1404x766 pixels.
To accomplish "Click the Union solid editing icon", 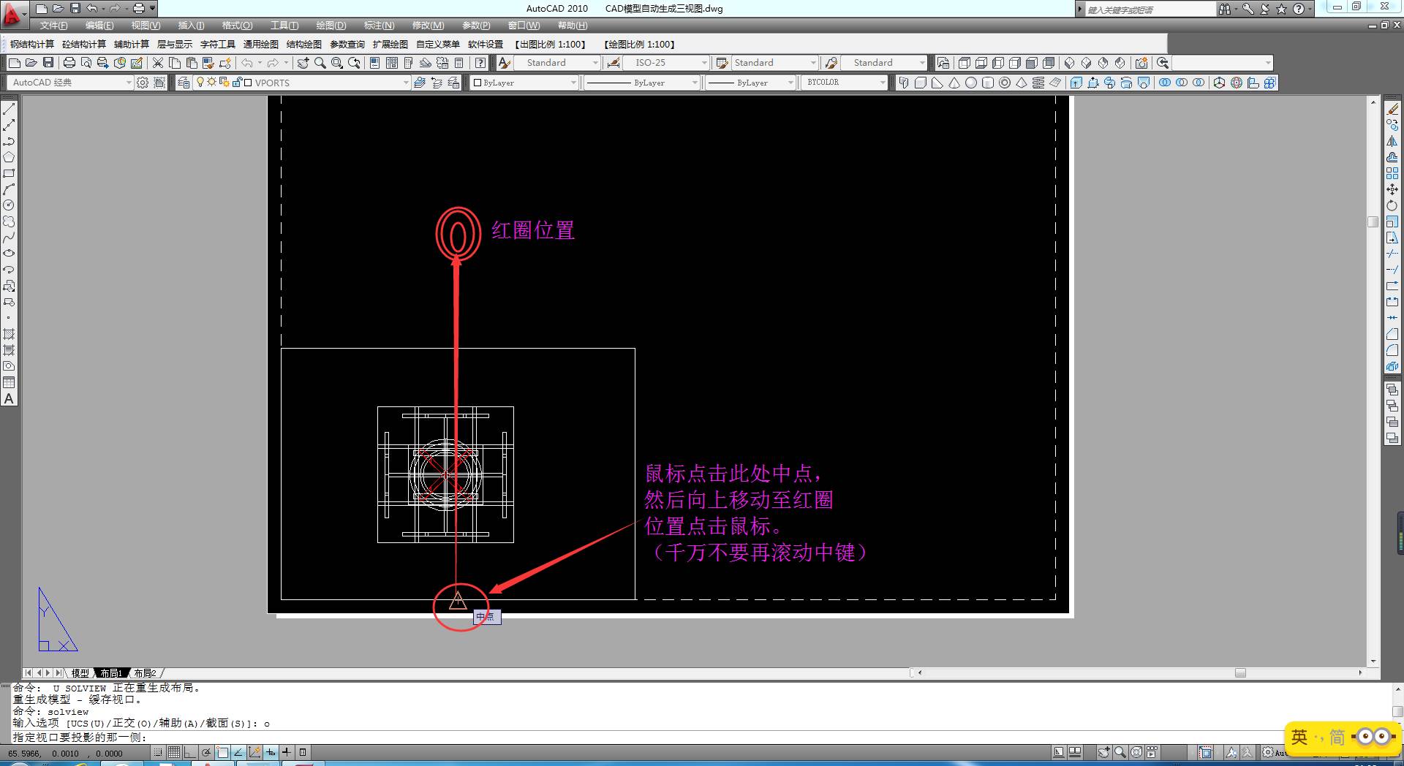I will tap(1165, 83).
